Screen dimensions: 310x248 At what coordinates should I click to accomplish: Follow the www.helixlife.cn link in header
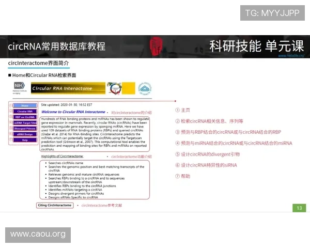click(291, 56)
